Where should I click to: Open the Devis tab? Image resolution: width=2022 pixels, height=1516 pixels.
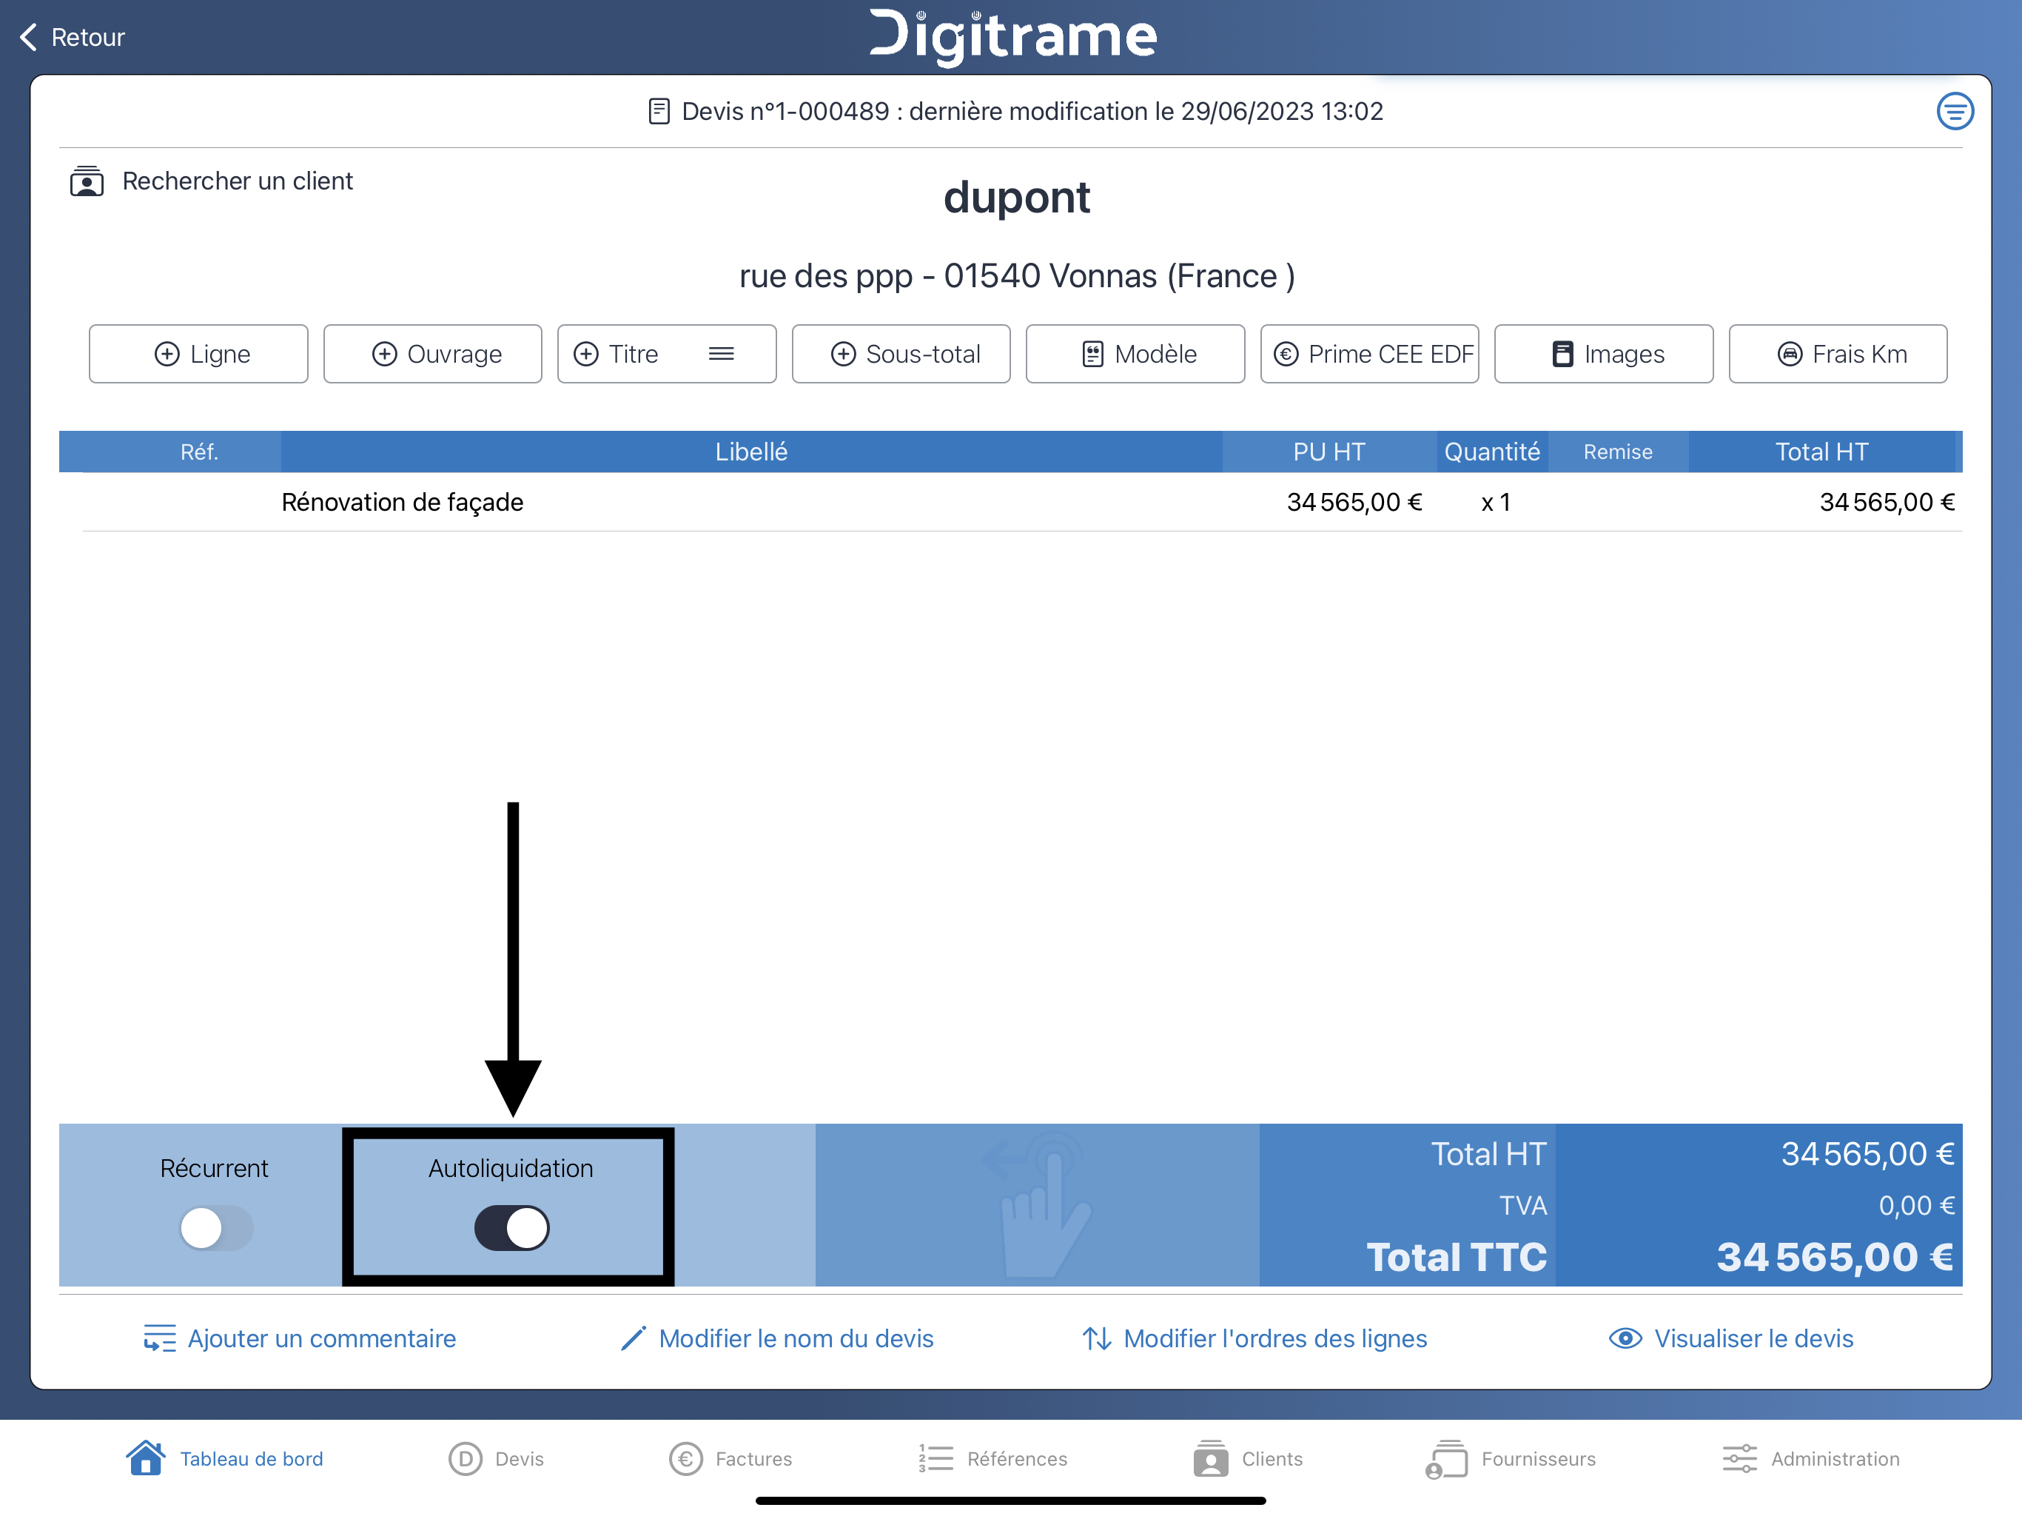[497, 1458]
